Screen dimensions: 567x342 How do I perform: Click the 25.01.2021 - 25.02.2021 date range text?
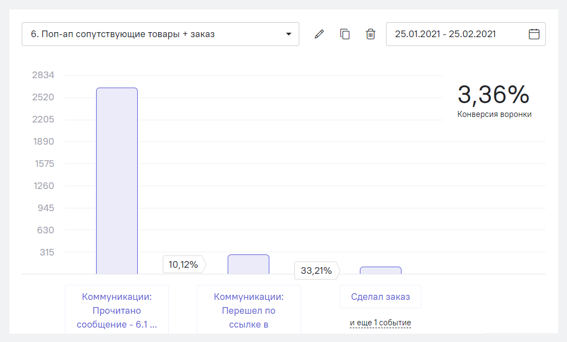445,34
